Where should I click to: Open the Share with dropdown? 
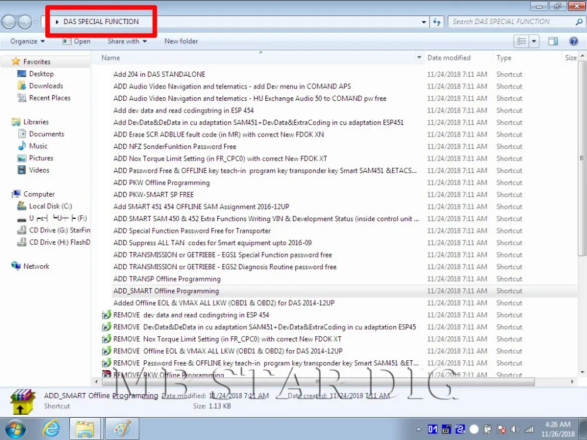point(127,41)
